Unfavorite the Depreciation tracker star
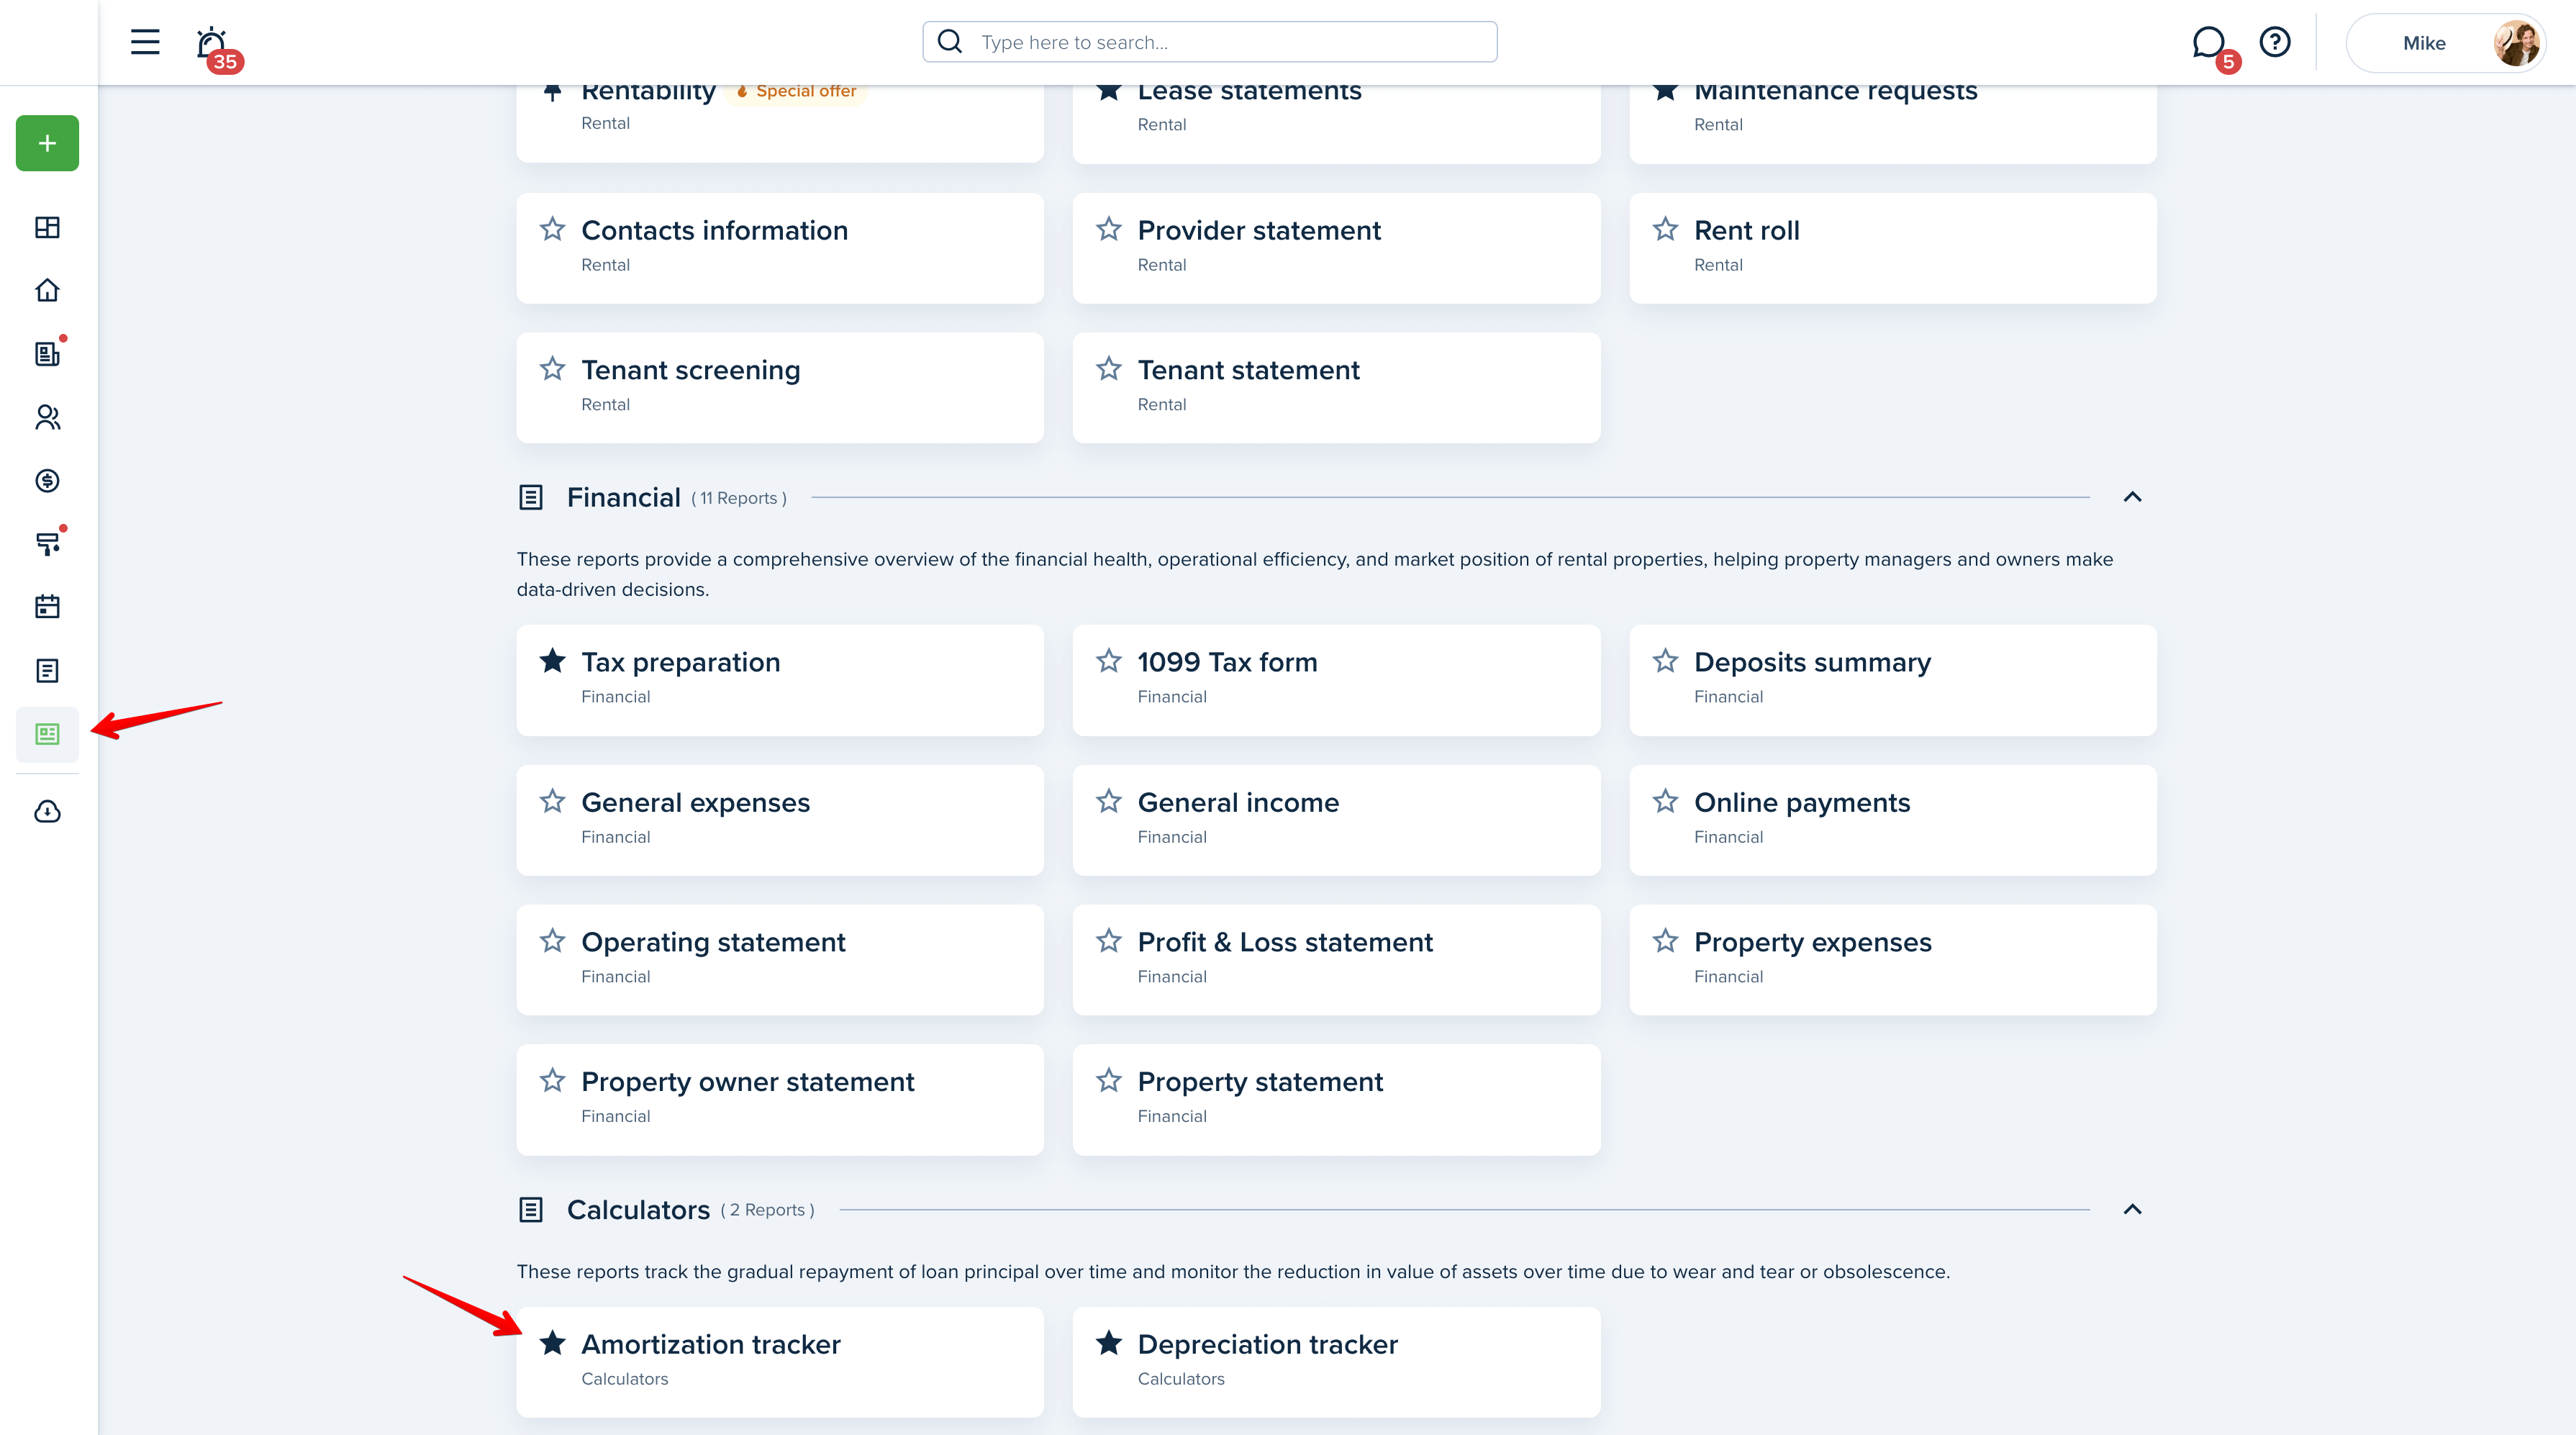 coord(1108,1343)
